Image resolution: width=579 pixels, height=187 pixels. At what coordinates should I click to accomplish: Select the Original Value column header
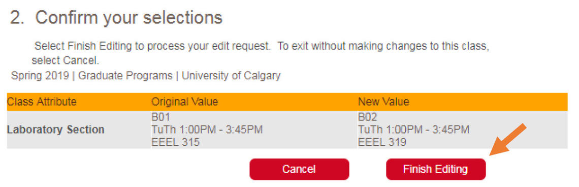click(x=185, y=102)
